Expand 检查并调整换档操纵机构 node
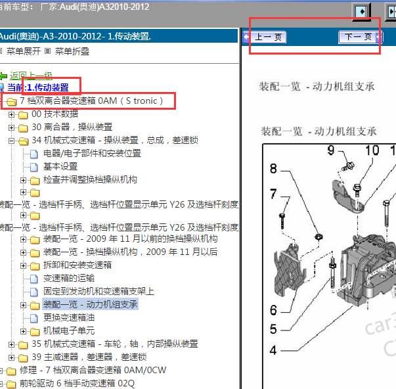 point(23,180)
